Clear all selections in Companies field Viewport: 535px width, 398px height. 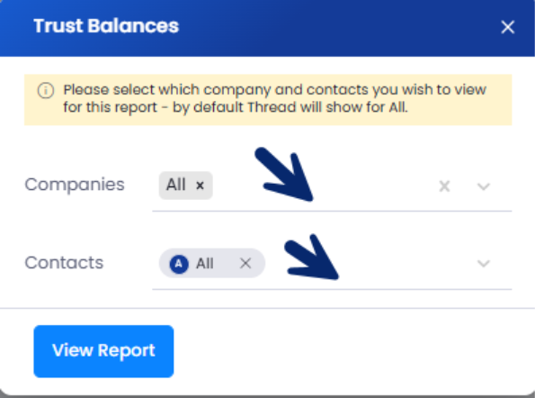click(x=444, y=186)
